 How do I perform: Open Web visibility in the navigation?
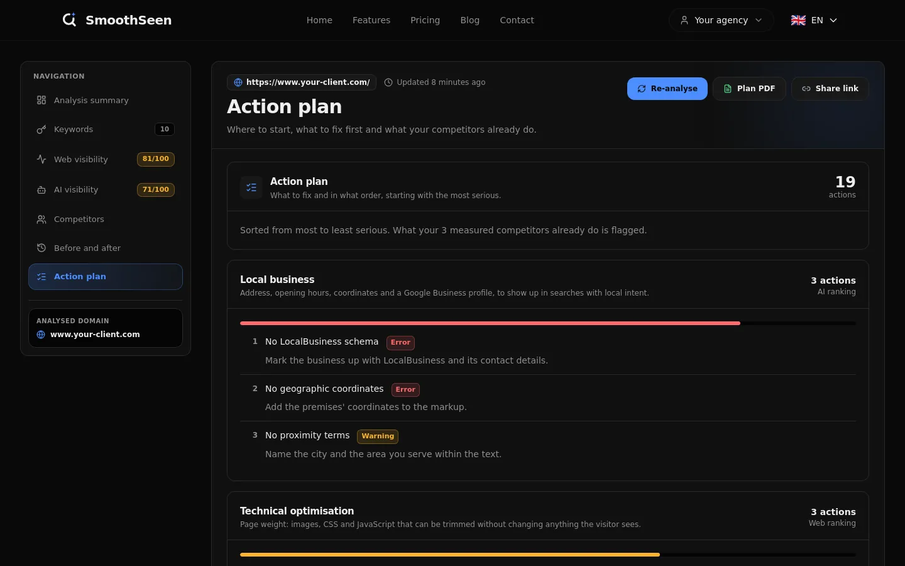tap(106, 159)
